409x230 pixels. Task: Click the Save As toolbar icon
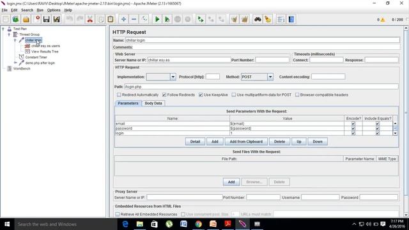(x=56, y=19)
